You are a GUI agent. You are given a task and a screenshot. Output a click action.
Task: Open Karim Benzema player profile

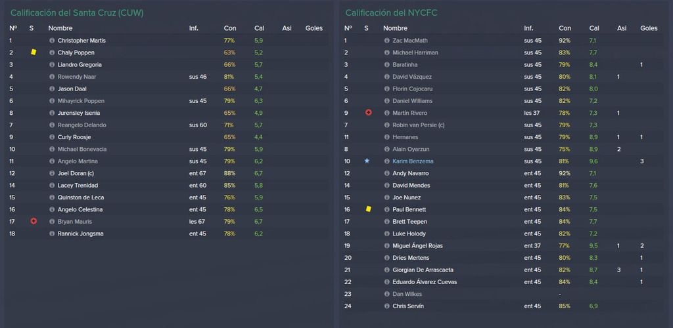coord(413,161)
